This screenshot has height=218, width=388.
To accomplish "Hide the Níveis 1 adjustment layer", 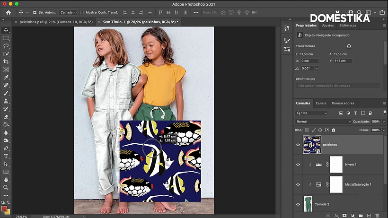I will point(298,165).
